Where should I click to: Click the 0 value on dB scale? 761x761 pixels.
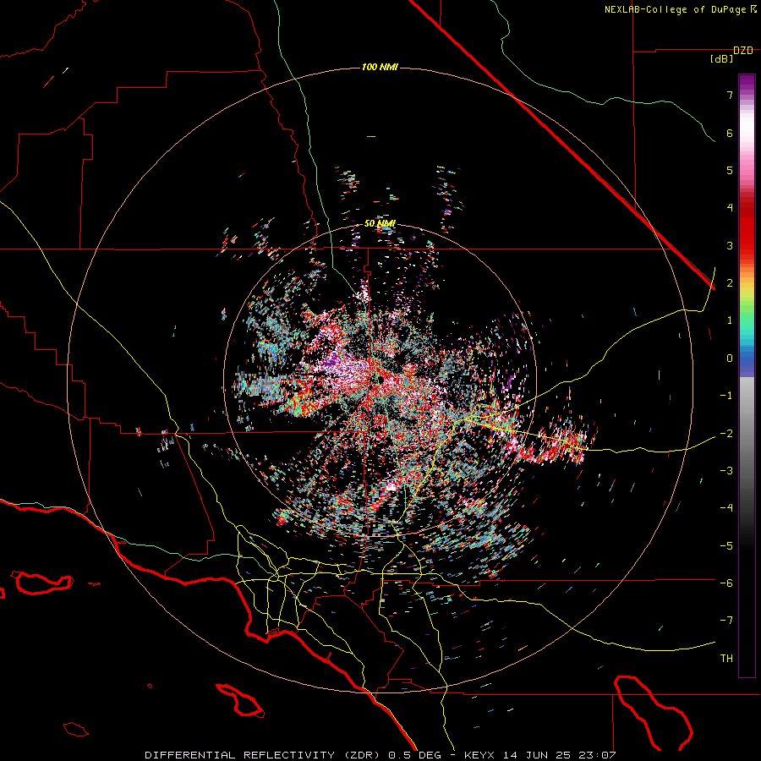click(730, 359)
